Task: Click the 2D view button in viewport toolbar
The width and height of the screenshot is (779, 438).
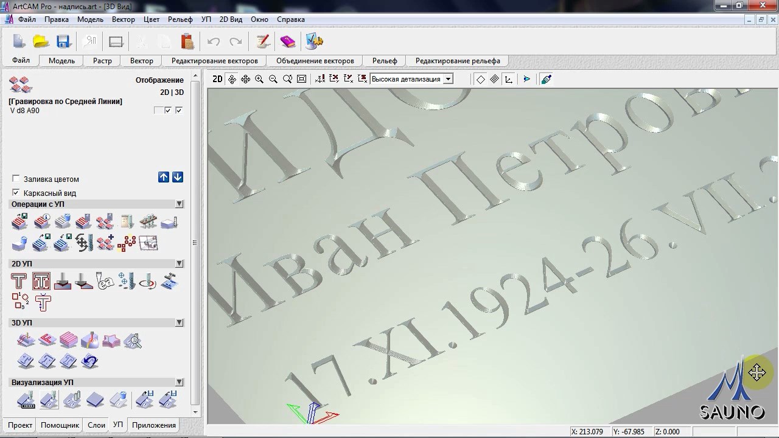Action: [x=217, y=79]
